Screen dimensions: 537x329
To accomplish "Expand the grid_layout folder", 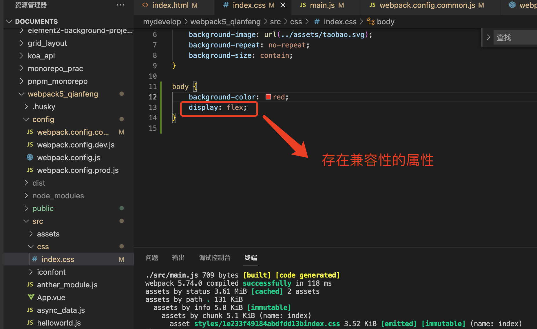I will pyautogui.click(x=48, y=43).
